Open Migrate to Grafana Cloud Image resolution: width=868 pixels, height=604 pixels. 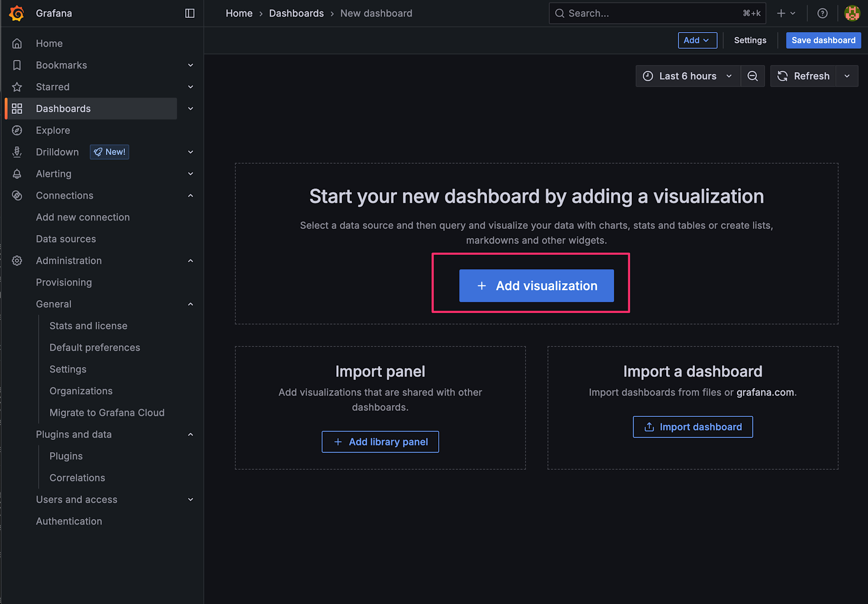coord(107,413)
